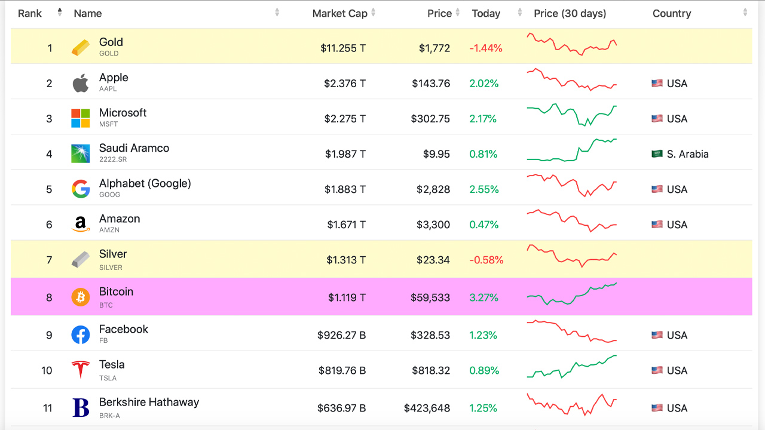The height and width of the screenshot is (430, 765).
Task: Click the USA flag in Microsoft row
Action: click(x=657, y=118)
